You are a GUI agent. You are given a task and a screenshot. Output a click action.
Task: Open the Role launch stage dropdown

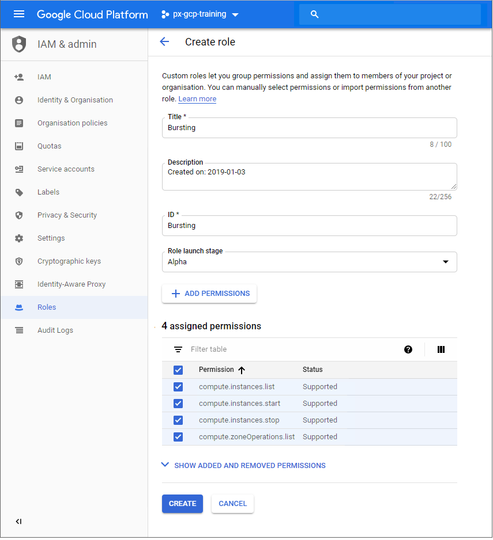click(309, 262)
